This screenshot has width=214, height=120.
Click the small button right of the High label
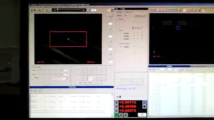(x=88, y=10)
